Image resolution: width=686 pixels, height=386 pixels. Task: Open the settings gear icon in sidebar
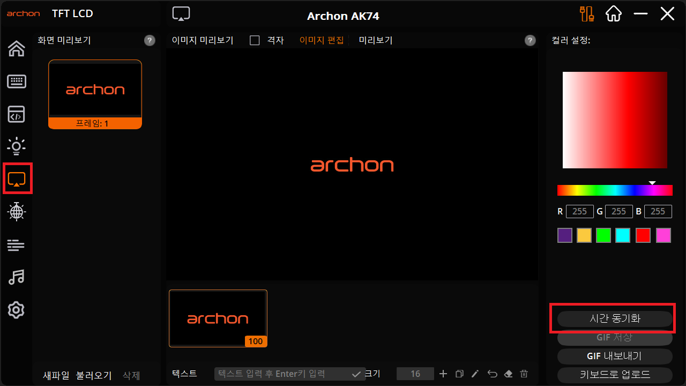16,310
